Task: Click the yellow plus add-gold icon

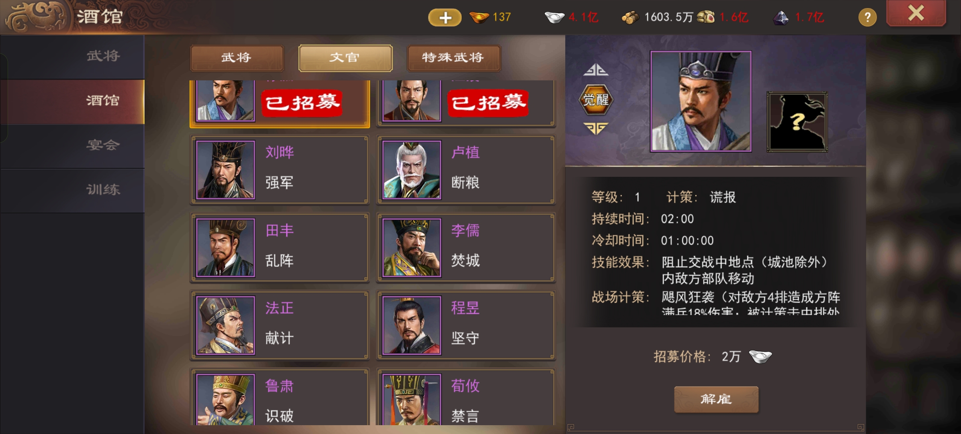Action: click(445, 17)
